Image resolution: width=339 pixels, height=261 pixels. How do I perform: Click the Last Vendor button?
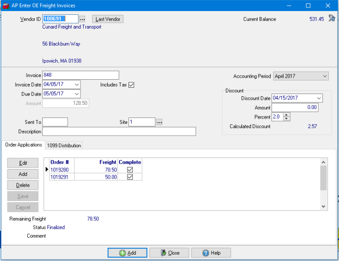click(108, 19)
